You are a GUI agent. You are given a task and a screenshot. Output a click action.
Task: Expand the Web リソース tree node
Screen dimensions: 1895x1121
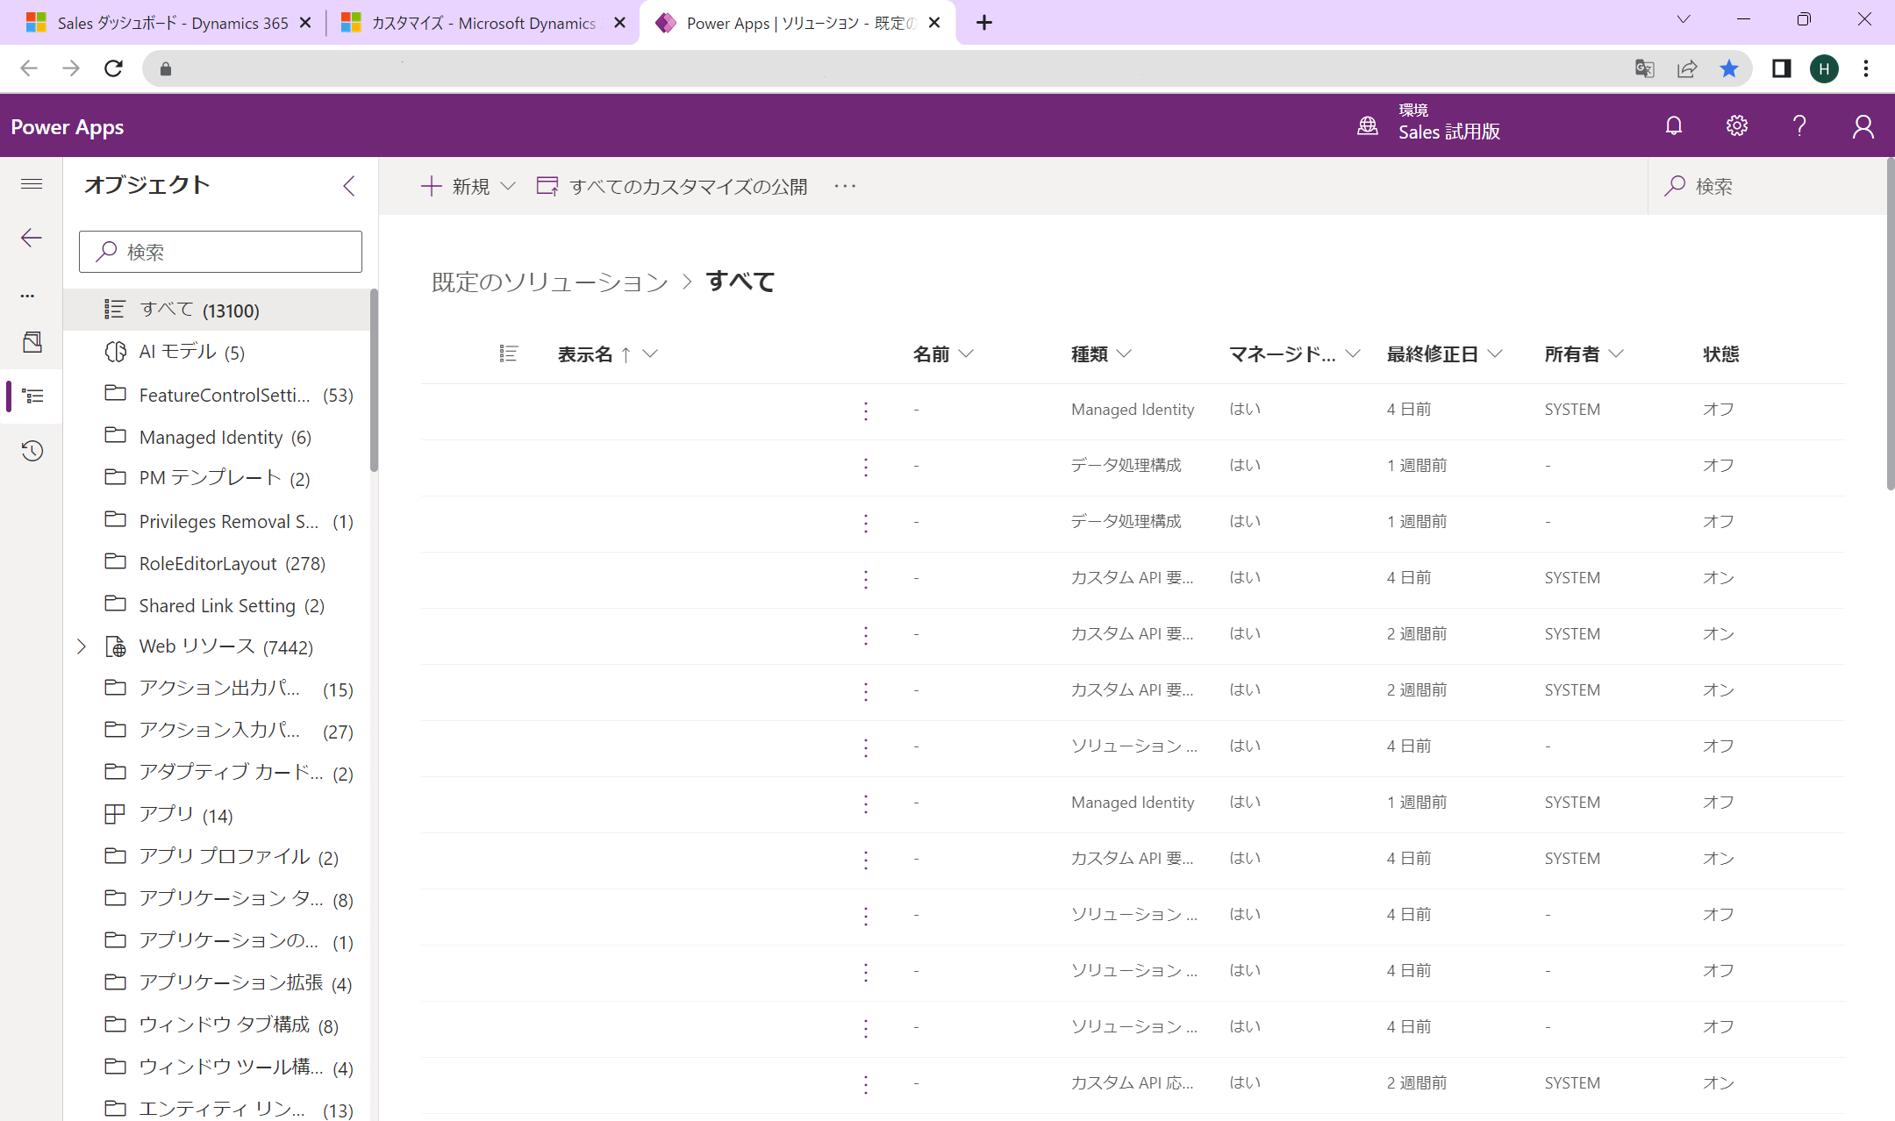click(82, 646)
